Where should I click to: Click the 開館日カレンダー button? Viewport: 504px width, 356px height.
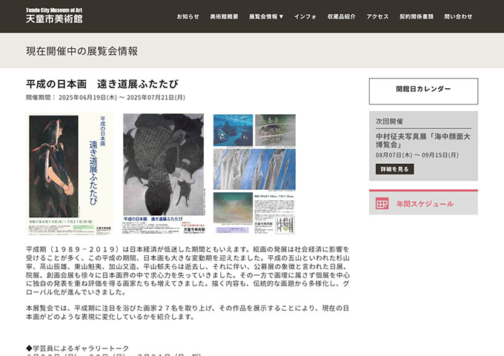click(423, 91)
